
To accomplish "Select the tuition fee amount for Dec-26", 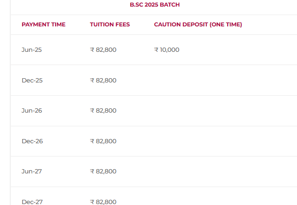I will point(103,141).
